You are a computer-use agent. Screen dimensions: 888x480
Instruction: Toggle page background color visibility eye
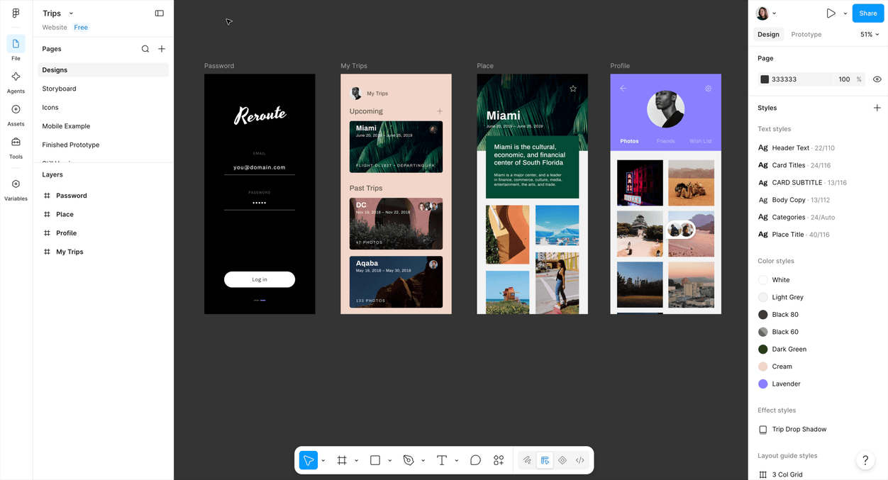(x=877, y=79)
